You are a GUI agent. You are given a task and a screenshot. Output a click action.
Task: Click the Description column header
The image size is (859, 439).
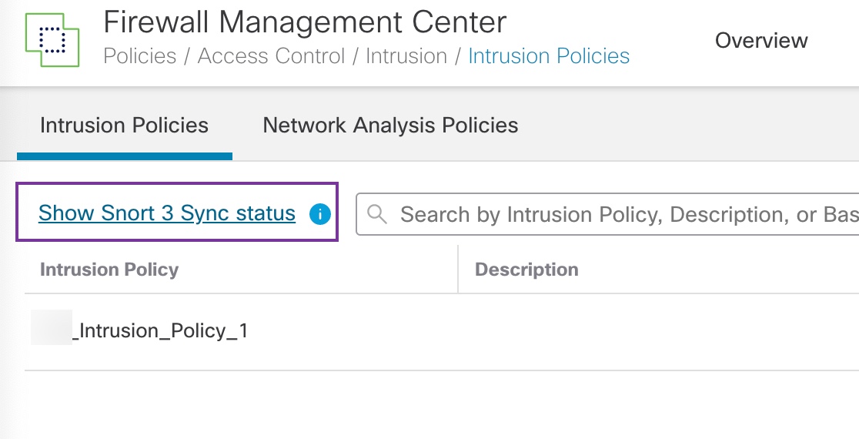point(526,270)
